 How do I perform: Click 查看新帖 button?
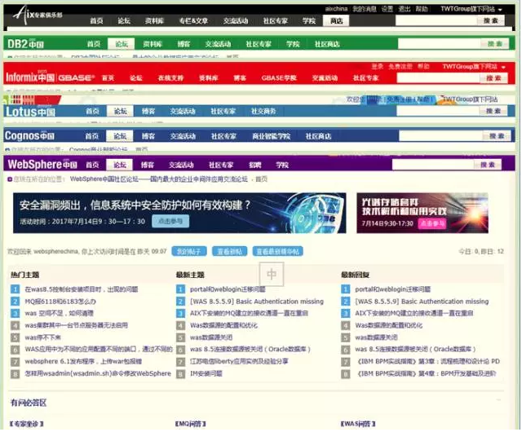click(x=229, y=251)
